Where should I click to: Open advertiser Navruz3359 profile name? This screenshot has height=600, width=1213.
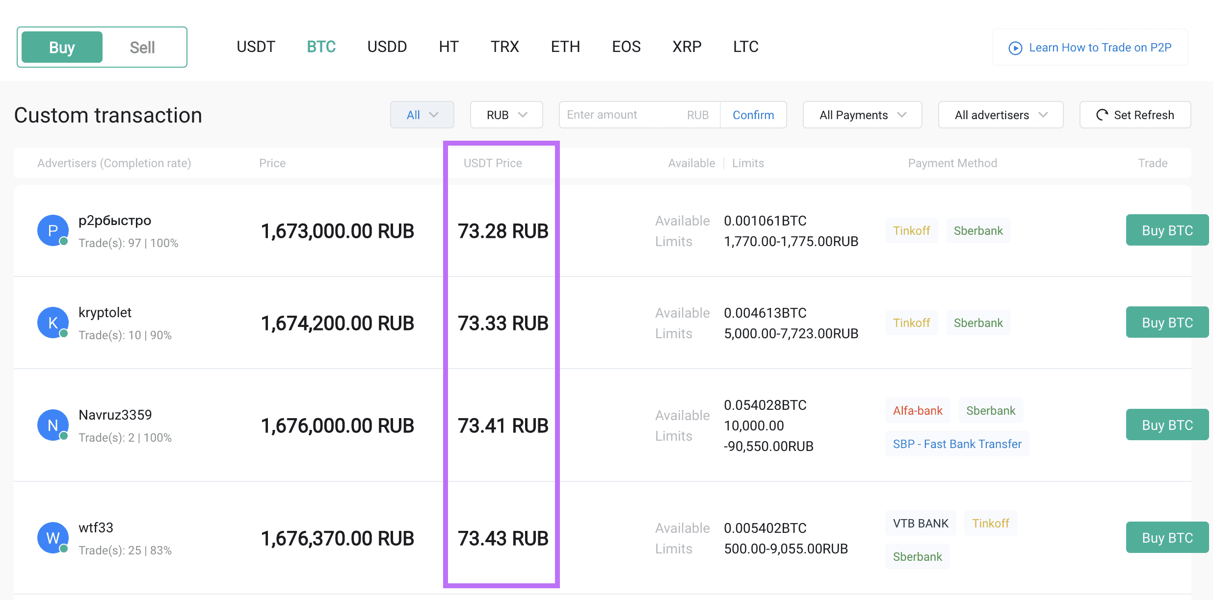pos(115,415)
